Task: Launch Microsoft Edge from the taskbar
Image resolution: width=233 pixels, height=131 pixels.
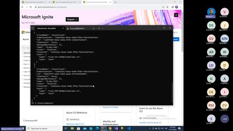Action: pos(97,128)
